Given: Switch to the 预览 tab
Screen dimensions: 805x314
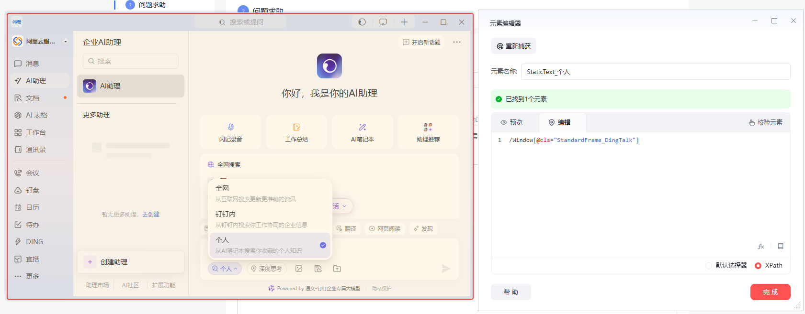Looking at the screenshot, I should point(511,122).
